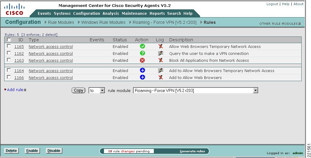Click the Logout link
The height and width of the screenshot is (158, 311).
272,4
